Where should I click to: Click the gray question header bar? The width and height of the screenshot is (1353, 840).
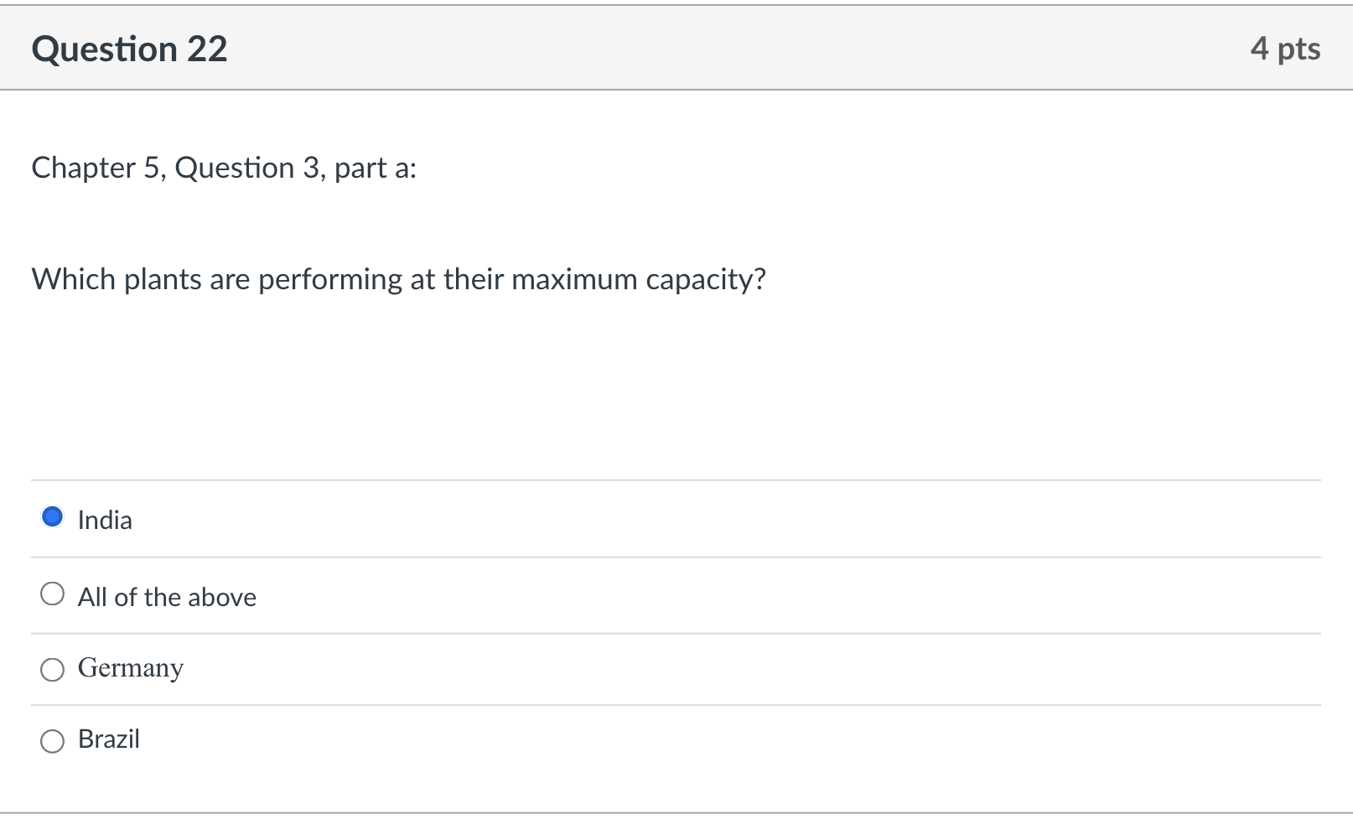click(671, 49)
